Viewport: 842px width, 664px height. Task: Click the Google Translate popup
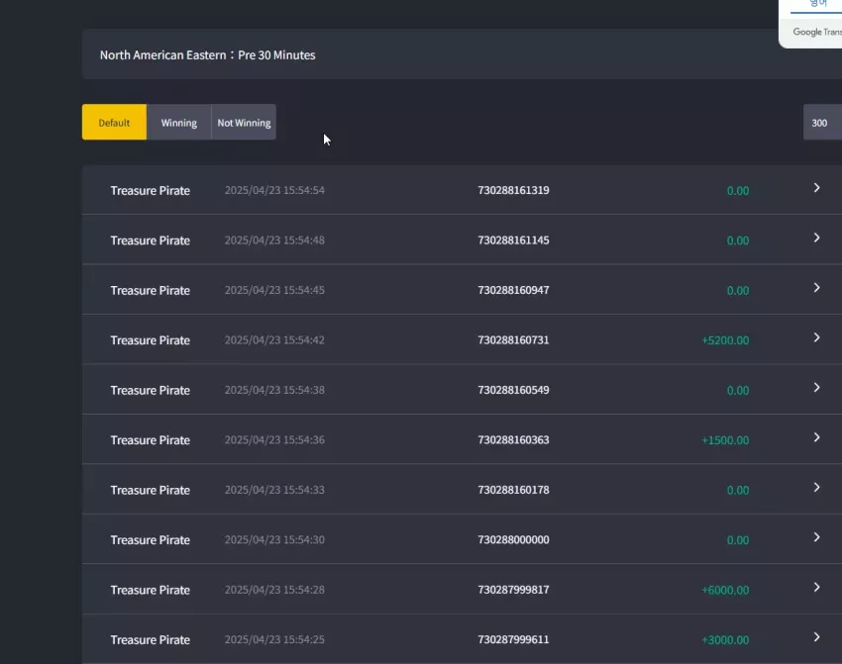click(811, 24)
